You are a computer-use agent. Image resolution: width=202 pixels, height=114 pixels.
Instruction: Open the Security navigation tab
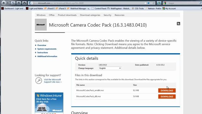pos(107,15)
